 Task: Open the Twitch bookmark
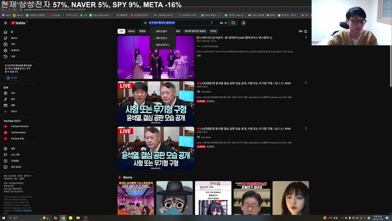tap(6, 15)
